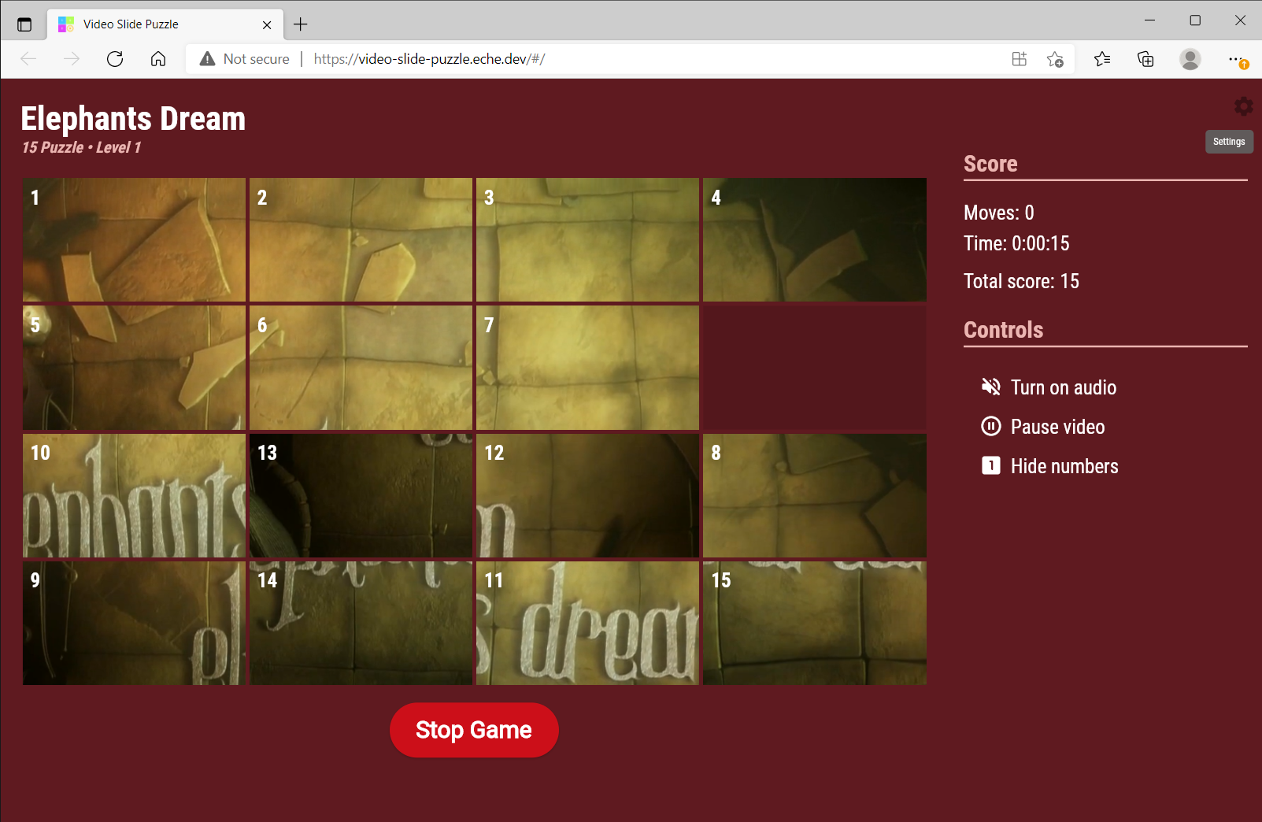Screen dimensions: 1262x822
Task: Slide puzzle tile 7
Action: (x=587, y=368)
